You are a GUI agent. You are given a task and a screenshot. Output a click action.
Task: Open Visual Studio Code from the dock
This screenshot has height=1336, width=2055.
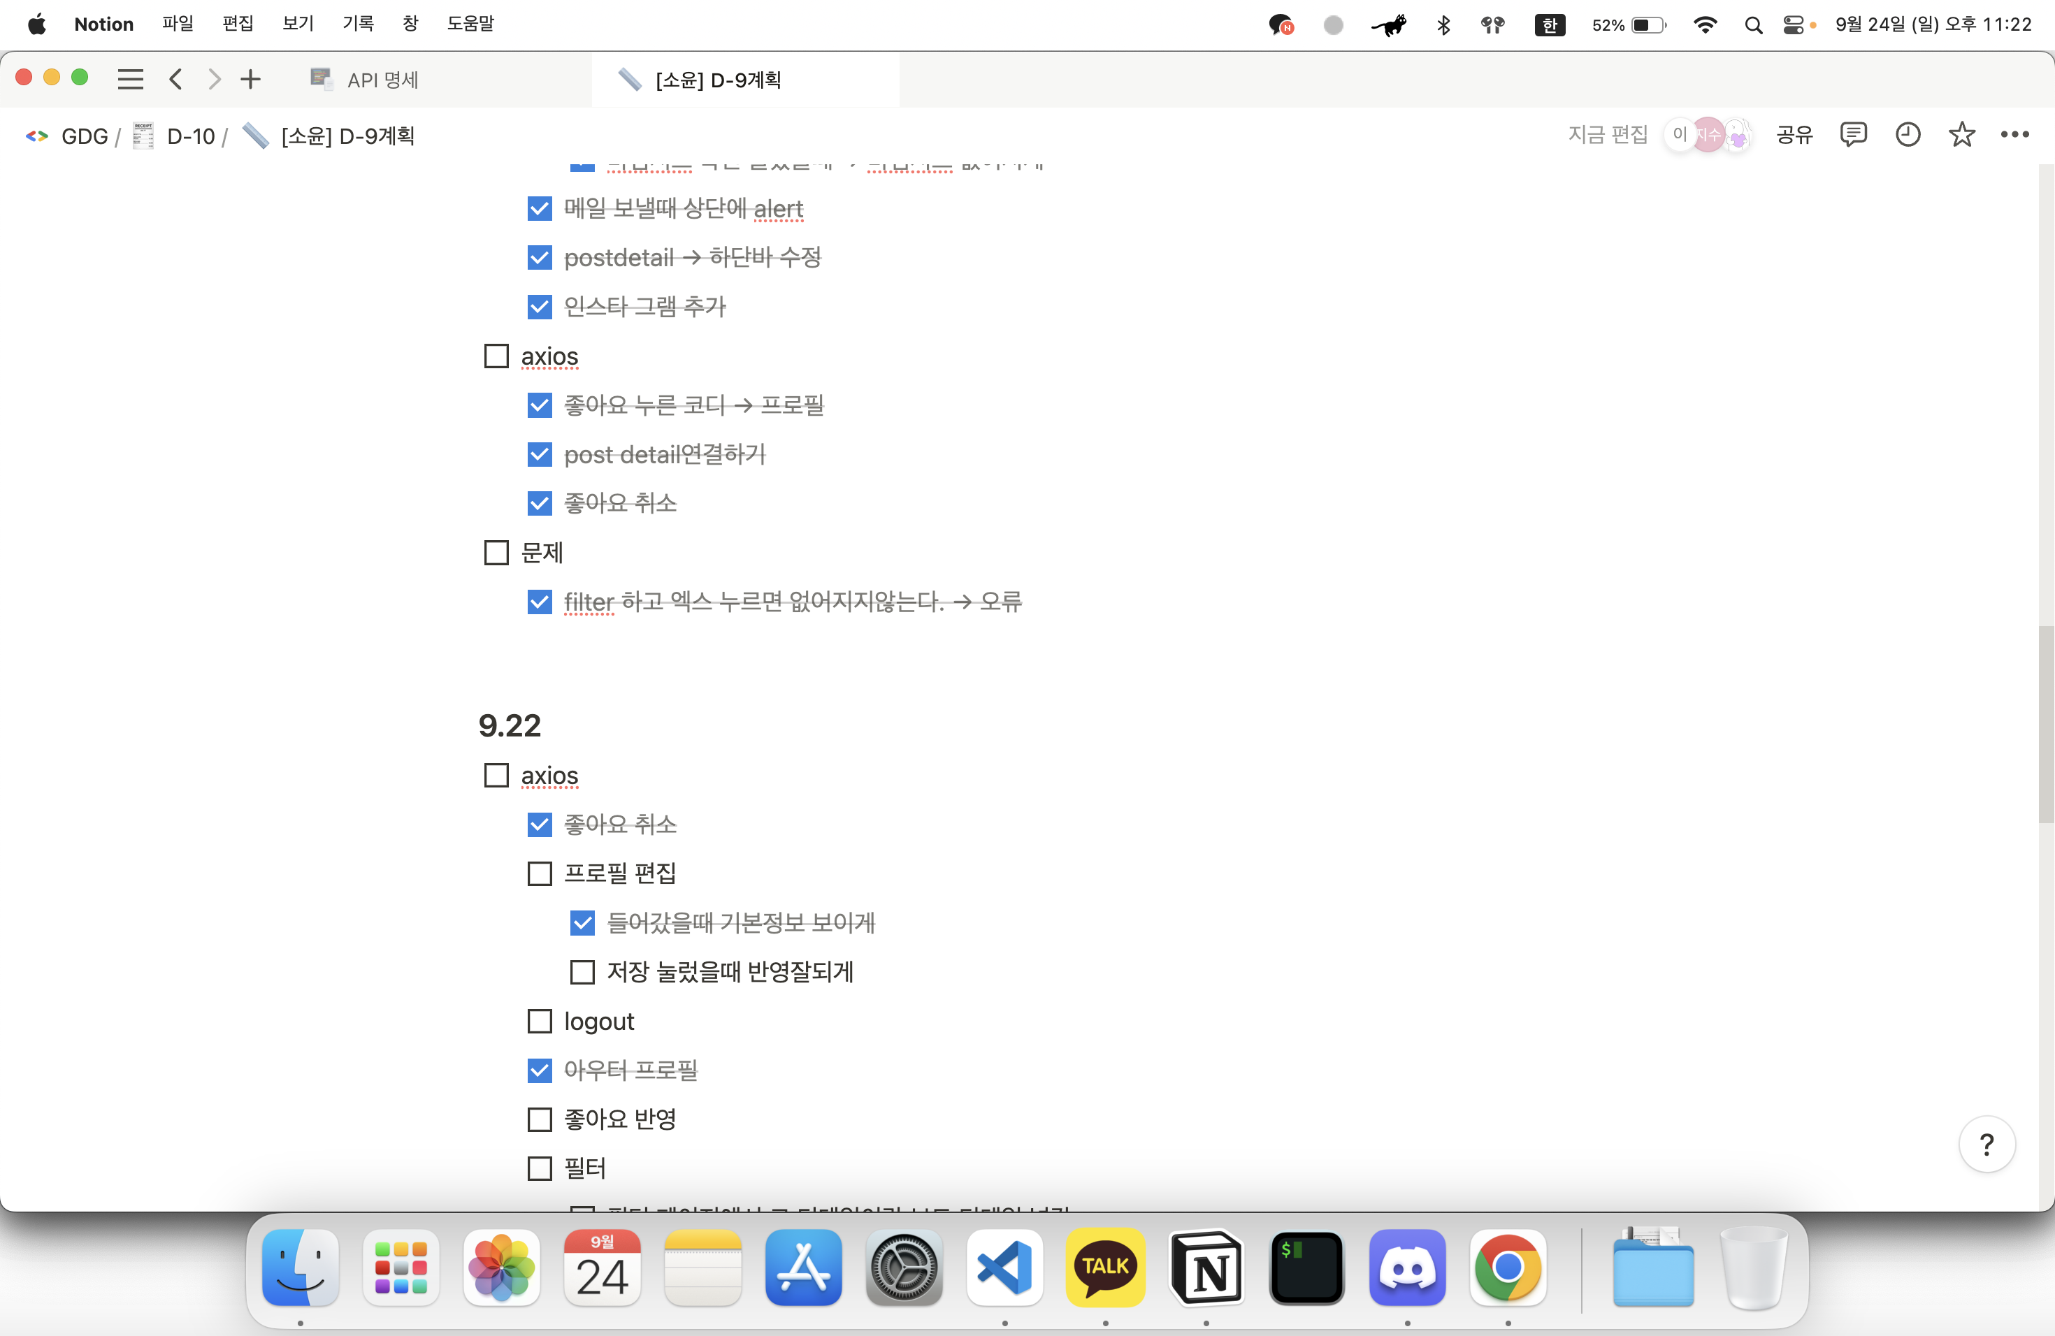pyautogui.click(x=1004, y=1267)
